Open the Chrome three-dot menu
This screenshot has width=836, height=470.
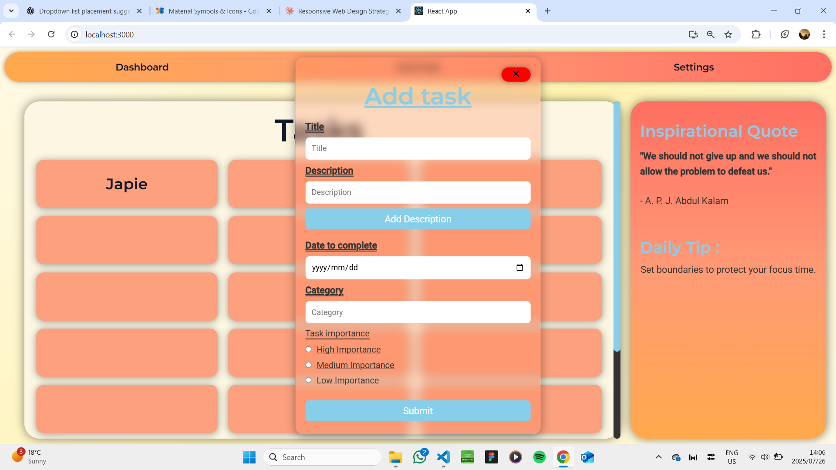(x=824, y=34)
